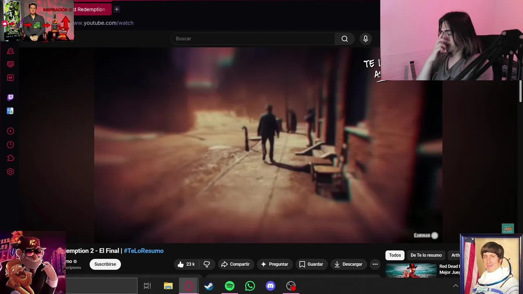This screenshot has width=523, height=294.
Task: Open browser Settings gear in sidebar
Action: pos(11,172)
